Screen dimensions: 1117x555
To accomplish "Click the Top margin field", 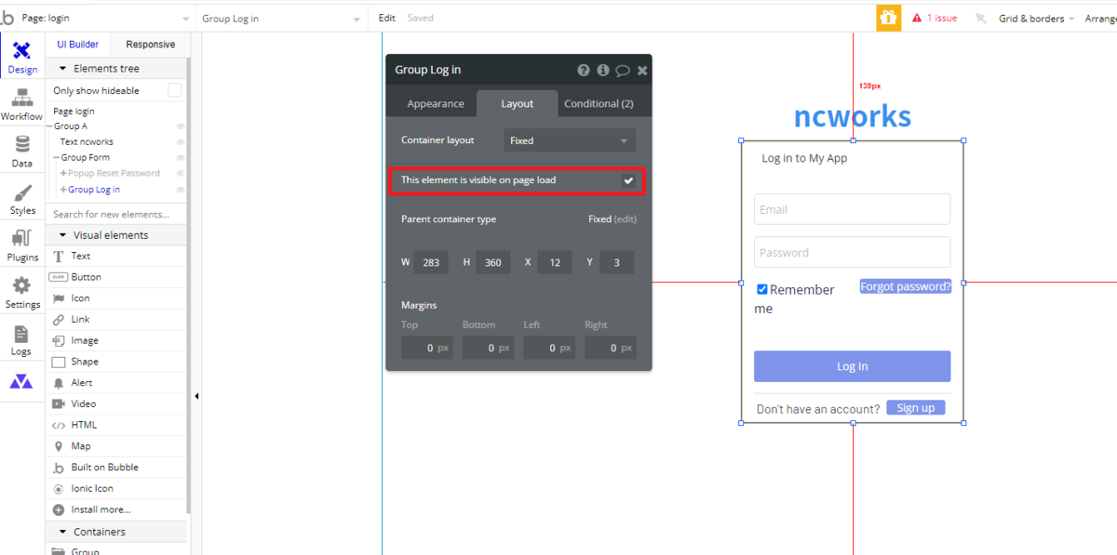I will click(x=426, y=348).
